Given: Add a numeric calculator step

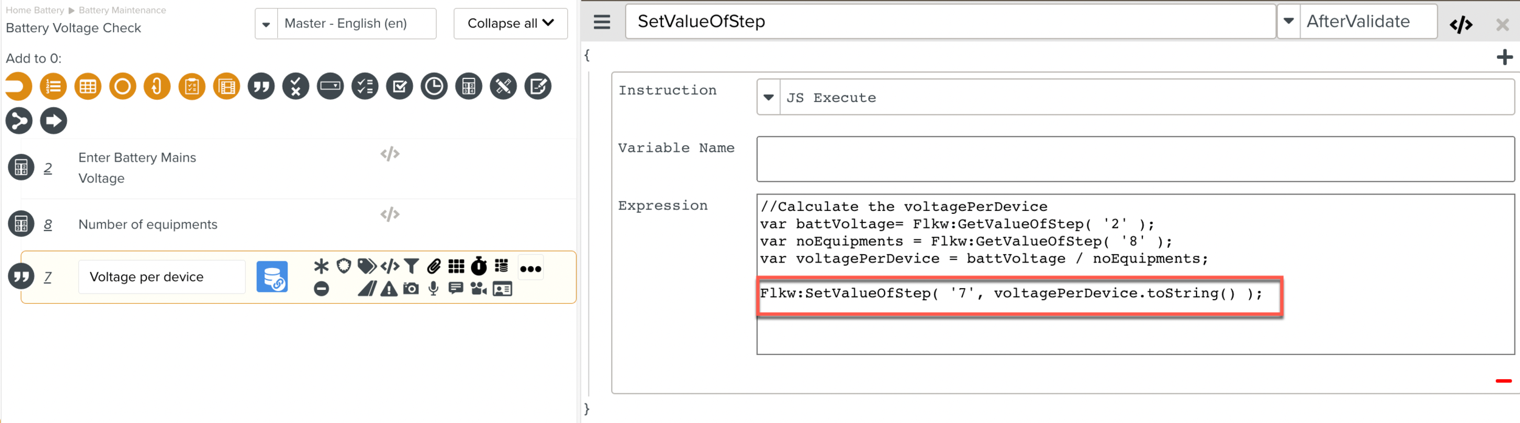Looking at the screenshot, I should 469,86.
